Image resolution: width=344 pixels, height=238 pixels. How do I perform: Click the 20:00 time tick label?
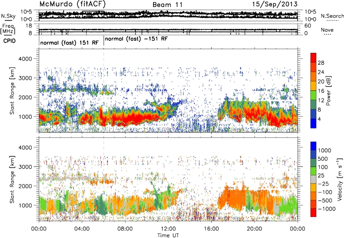click(254, 229)
